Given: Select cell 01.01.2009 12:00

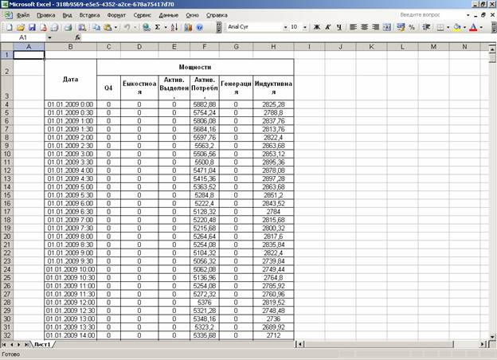Looking at the screenshot, I should pos(70,303).
